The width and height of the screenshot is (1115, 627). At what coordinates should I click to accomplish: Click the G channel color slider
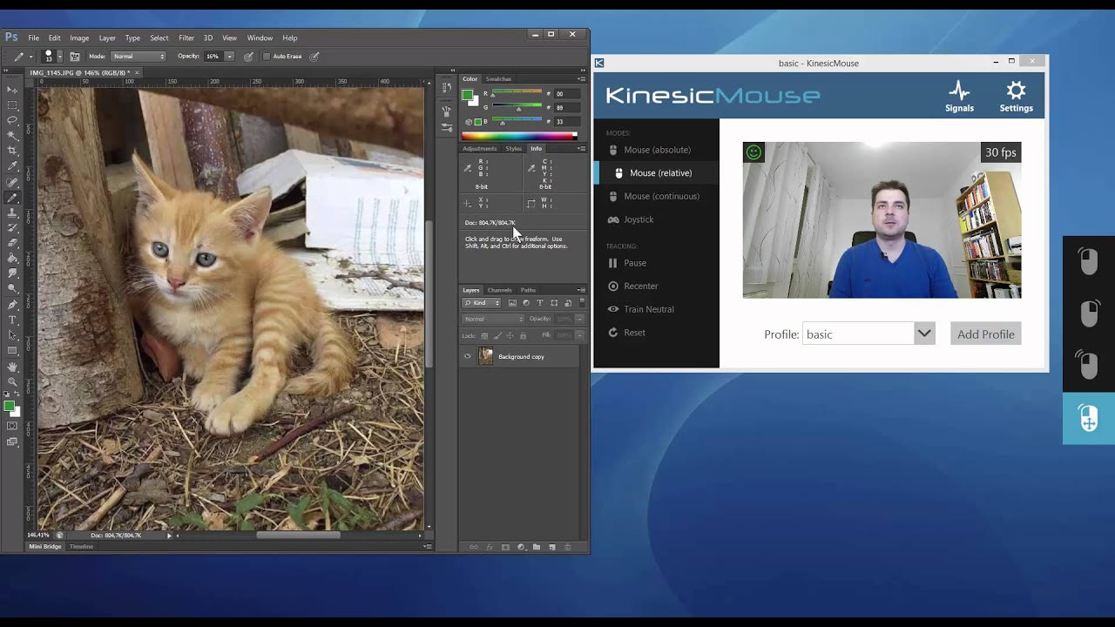coord(517,107)
